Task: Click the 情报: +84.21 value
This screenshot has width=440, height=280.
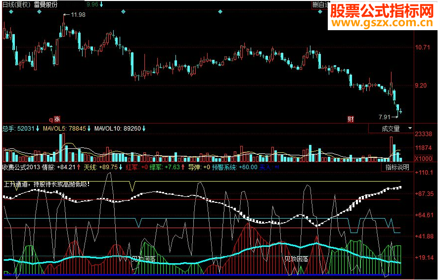Action: 59,167
